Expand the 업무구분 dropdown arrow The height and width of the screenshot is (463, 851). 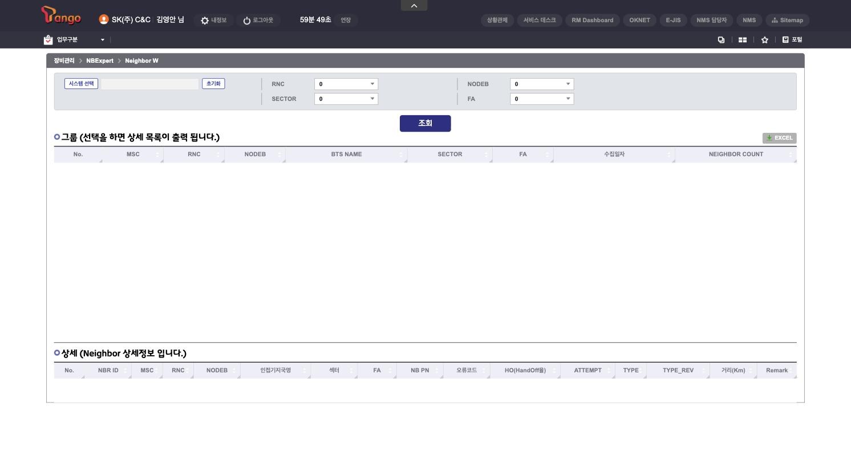click(103, 40)
